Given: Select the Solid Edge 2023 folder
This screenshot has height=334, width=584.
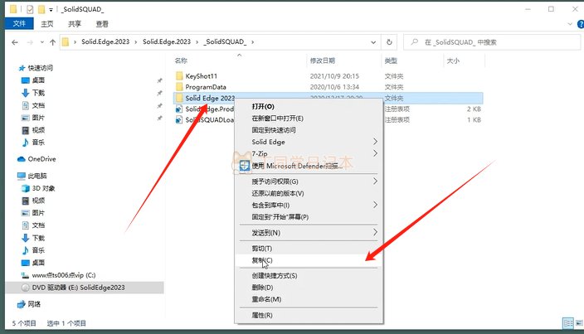Looking at the screenshot, I should [210, 98].
